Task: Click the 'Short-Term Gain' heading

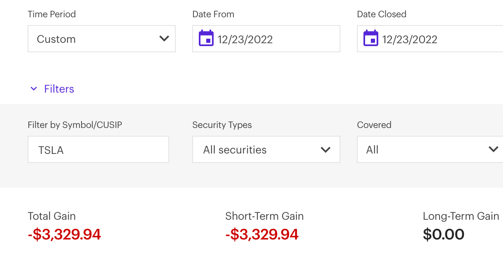Action: pyautogui.click(x=264, y=216)
